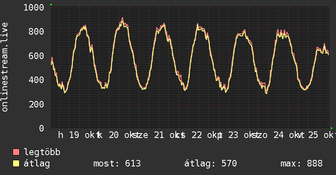This screenshot has height=175, width=336.
Task: Click the 0 y-axis label
Action: 42,128
